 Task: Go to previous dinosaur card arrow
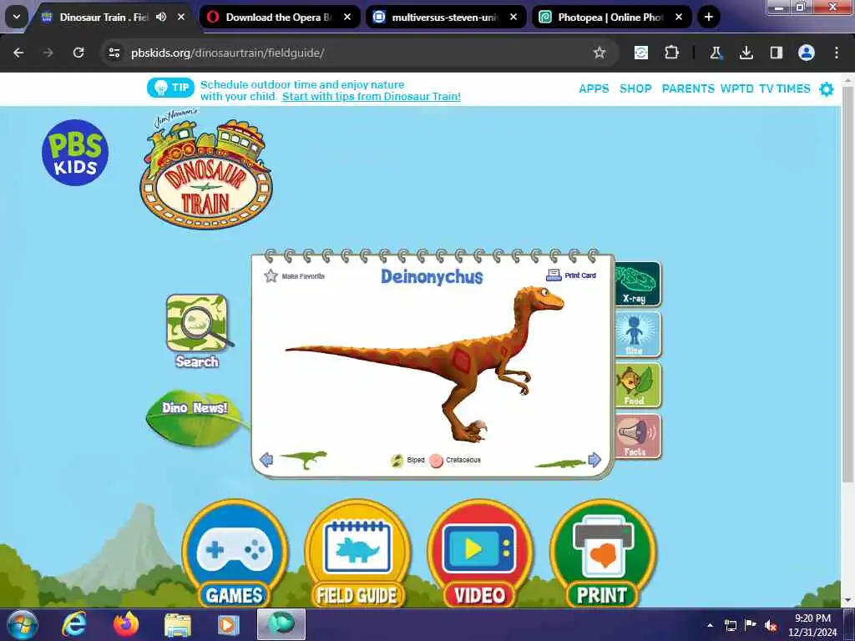[266, 460]
